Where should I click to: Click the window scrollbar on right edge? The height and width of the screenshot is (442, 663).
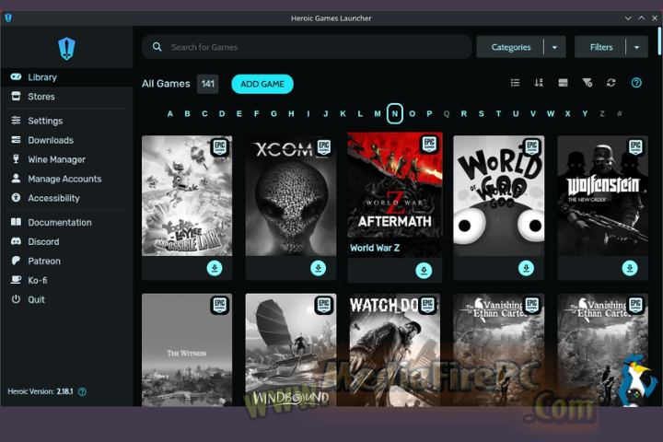pyautogui.click(x=659, y=41)
